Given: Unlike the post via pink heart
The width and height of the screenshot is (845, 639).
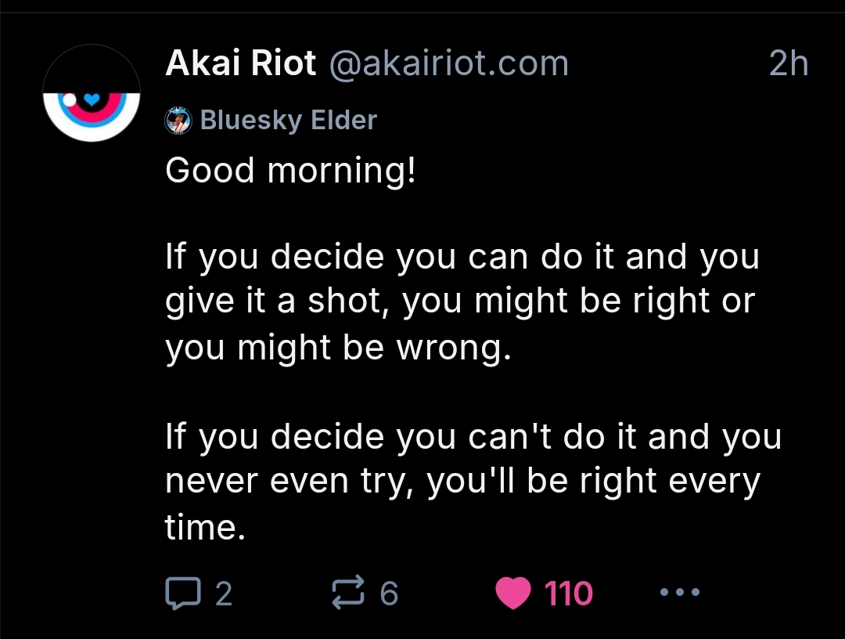Looking at the screenshot, I should coord(513,593).
